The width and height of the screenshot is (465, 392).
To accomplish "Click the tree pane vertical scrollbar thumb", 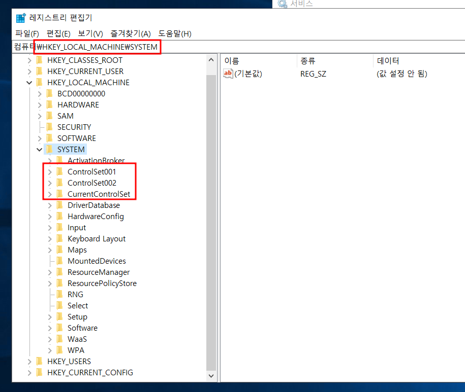I will click(x=211, y=223).
